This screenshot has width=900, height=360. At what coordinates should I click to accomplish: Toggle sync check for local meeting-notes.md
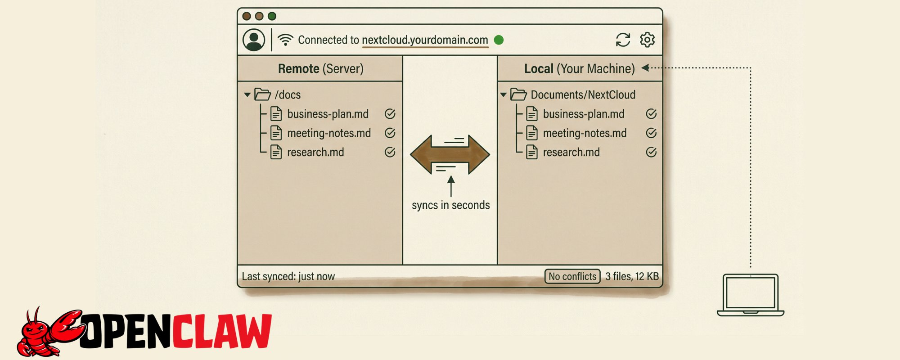pyautogui.click(x=651, y=133)
